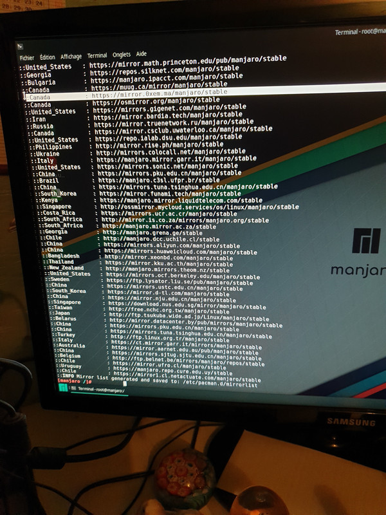This screenshot has height=515, width=386.
Task: Click the mirror.nju.edu.cn mirror URL
Action: click(172, 299)
